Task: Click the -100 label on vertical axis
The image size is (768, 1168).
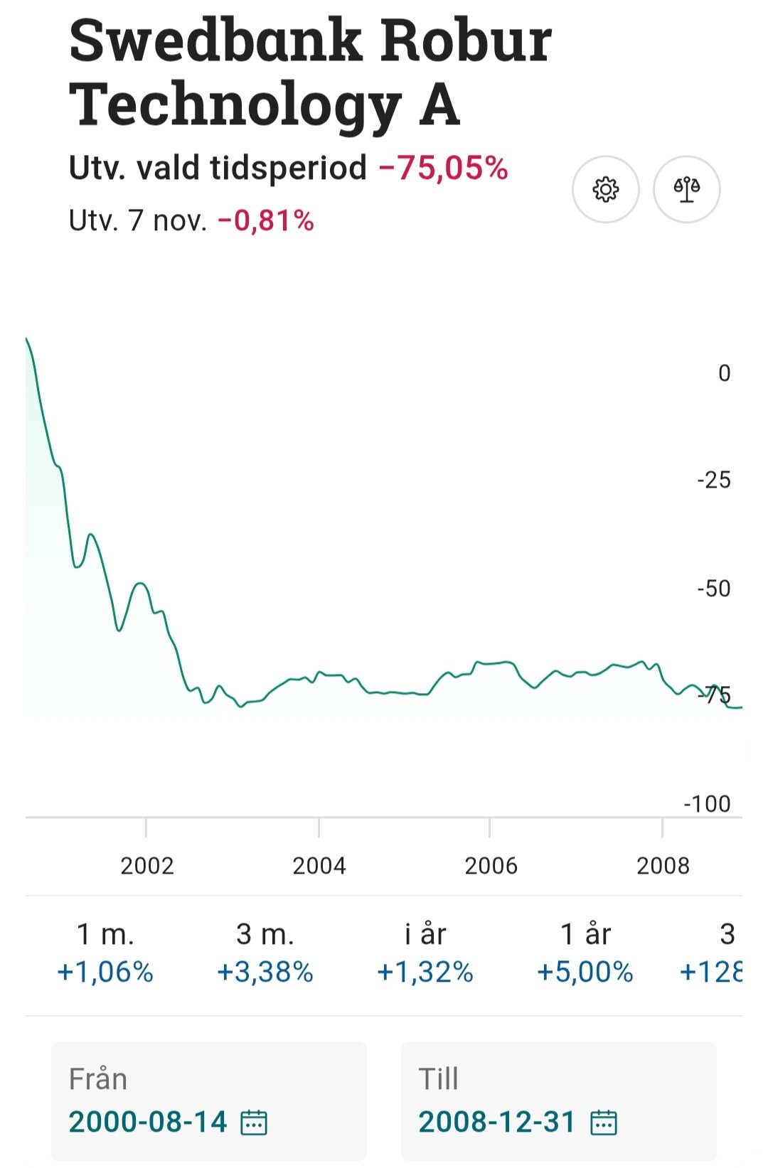Action: click(x=707, y=803)
